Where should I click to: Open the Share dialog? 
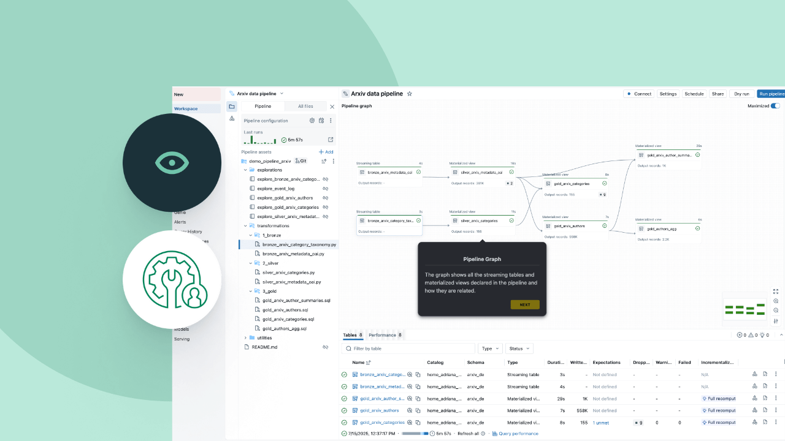(718, 94)
